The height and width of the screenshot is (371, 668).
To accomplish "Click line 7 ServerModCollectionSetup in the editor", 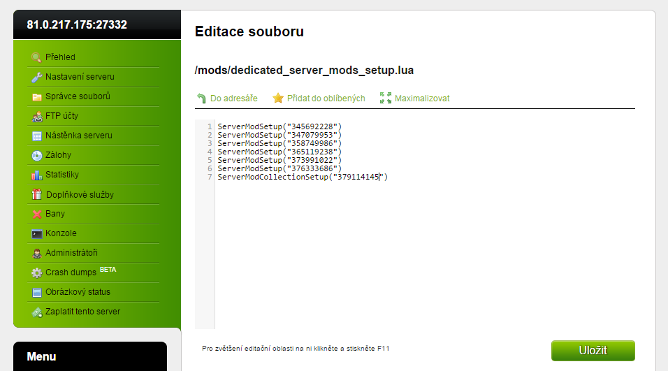I will pos(302,177).
